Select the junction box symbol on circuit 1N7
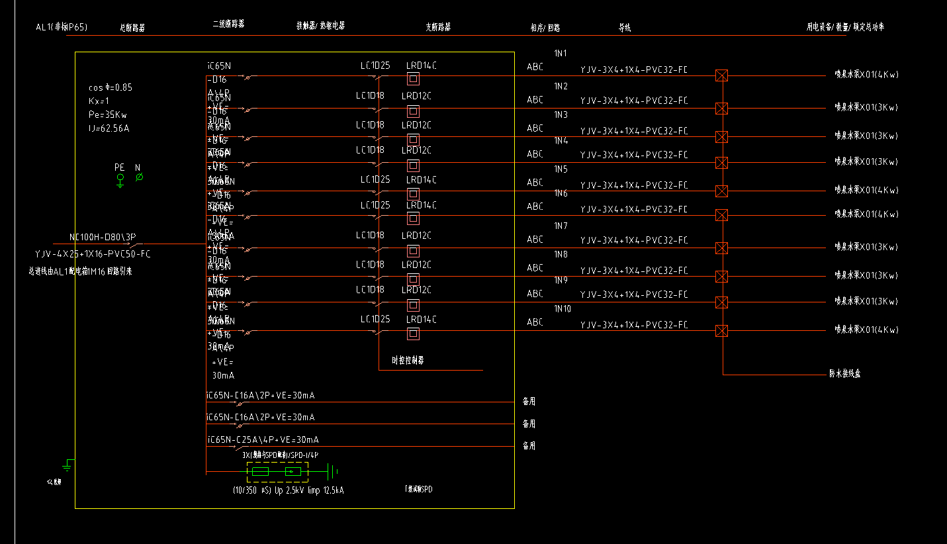The height and width of the screenshot is (544, 947). point(722,248)
